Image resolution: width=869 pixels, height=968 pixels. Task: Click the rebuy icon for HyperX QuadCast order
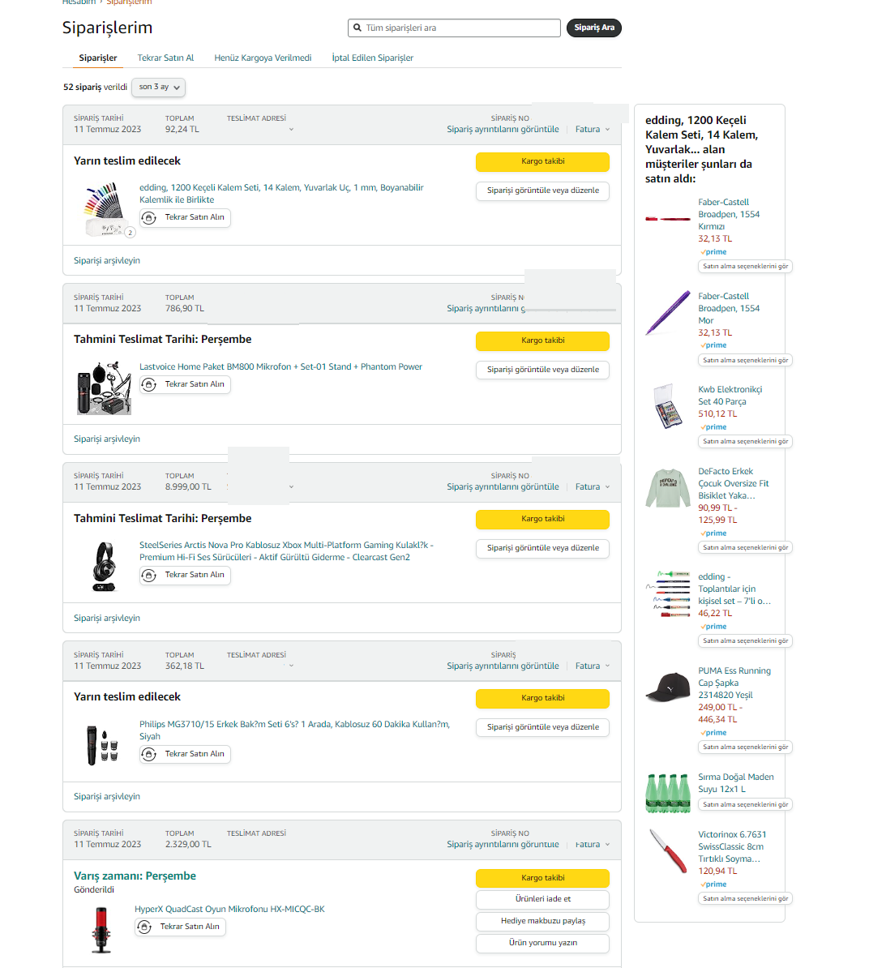[x=144, y=927]
